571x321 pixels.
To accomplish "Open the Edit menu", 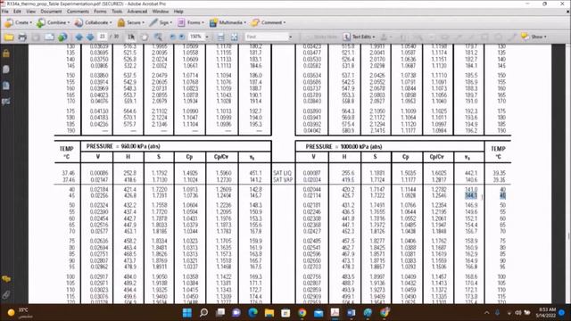I will (17, 12).
